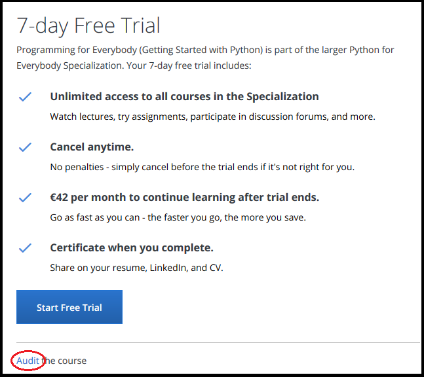Click 'the course' text after Audit

coord(64,361)
